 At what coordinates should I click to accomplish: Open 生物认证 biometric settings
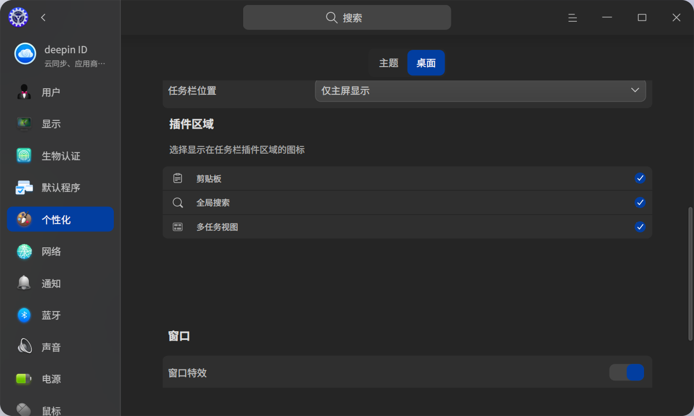pos(61,156)
